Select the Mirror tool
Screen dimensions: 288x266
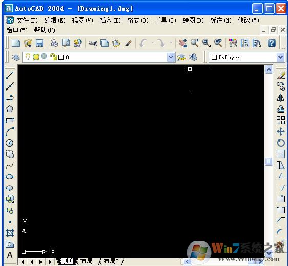click(281, 98)
